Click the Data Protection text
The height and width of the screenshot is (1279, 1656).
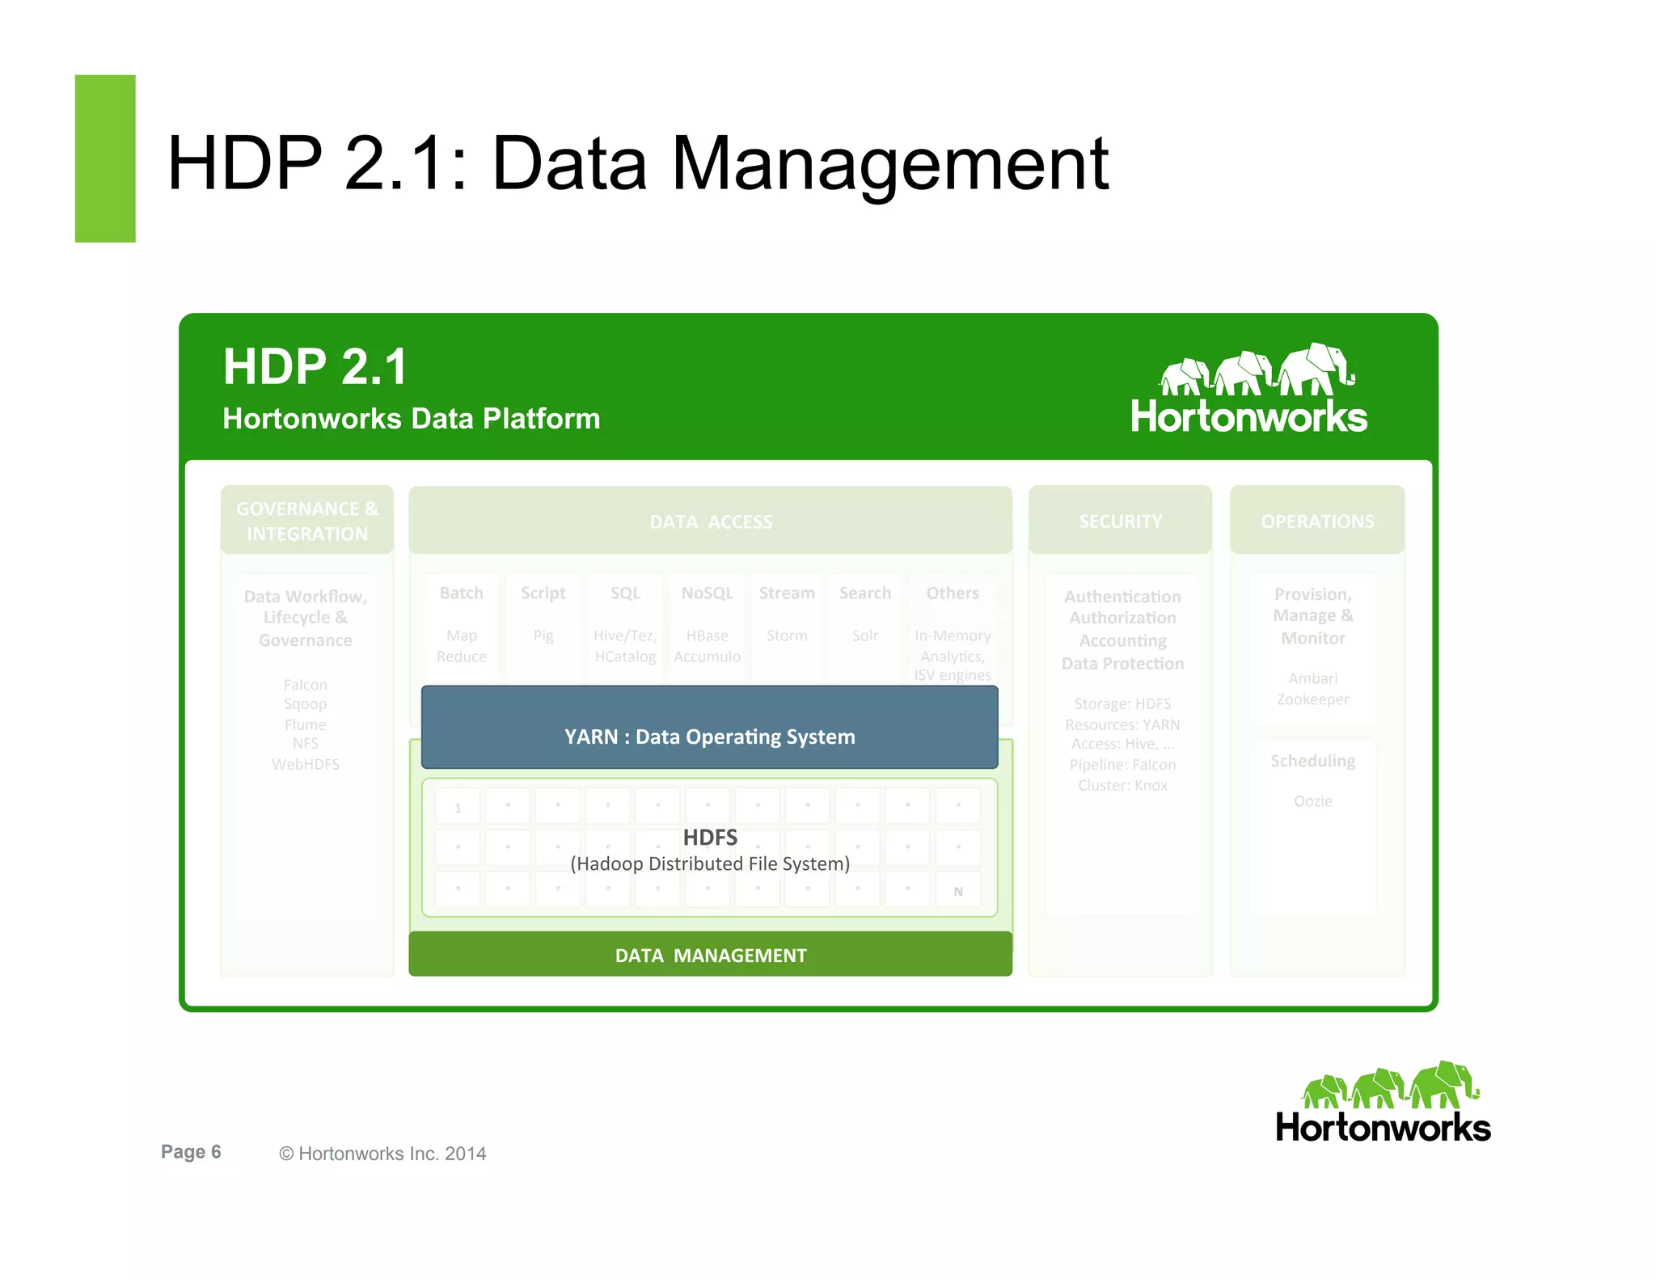(x=1122, y=664)
